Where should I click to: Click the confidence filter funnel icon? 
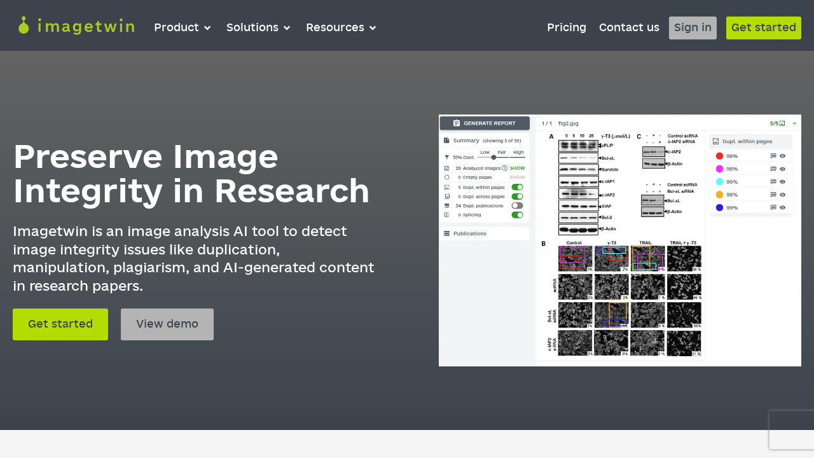[x=447, y=156]
